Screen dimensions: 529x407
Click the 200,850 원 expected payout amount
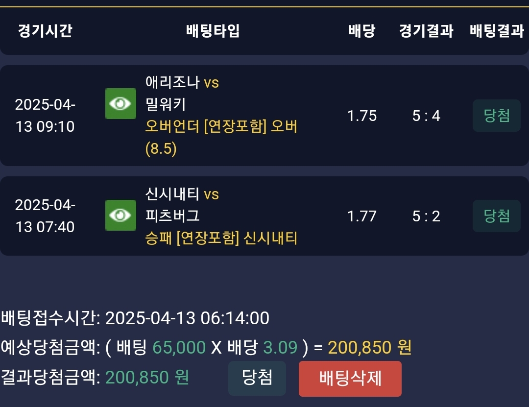pyautogui.click(x=369, y=347)
